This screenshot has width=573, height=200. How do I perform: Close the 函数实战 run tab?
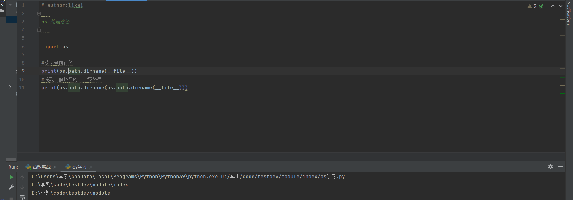click(55, 167)
